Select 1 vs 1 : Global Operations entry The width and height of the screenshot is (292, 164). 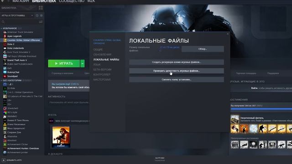point(20,92)
